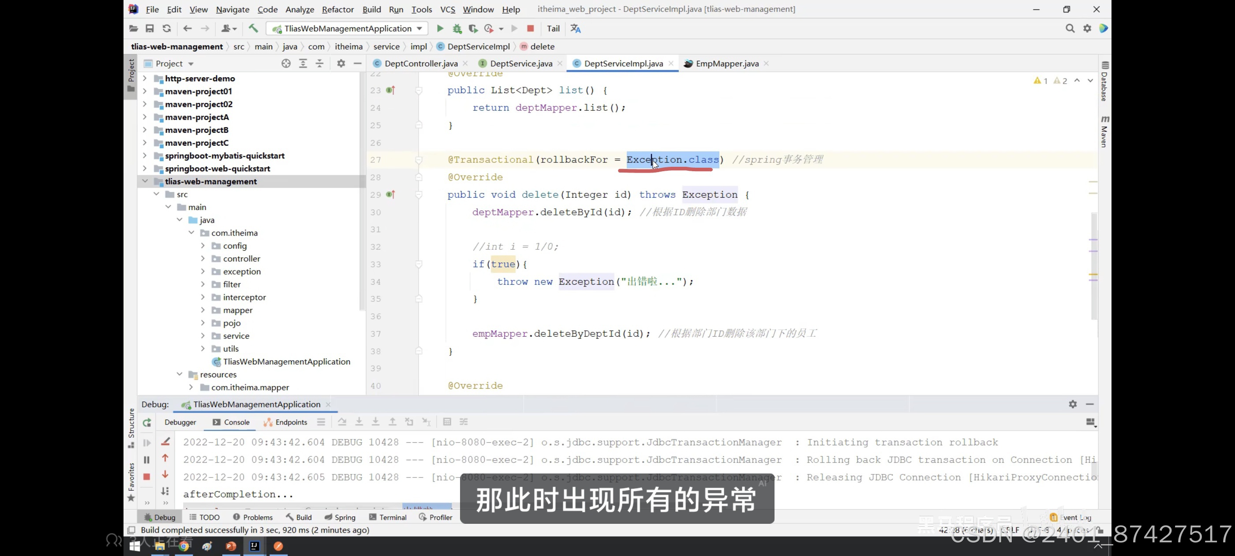Open the Refactor menu
The image size is (1235, 556).
[x=337, y=9]
